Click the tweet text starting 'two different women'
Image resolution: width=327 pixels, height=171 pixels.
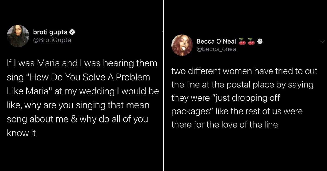coord(244,98)
